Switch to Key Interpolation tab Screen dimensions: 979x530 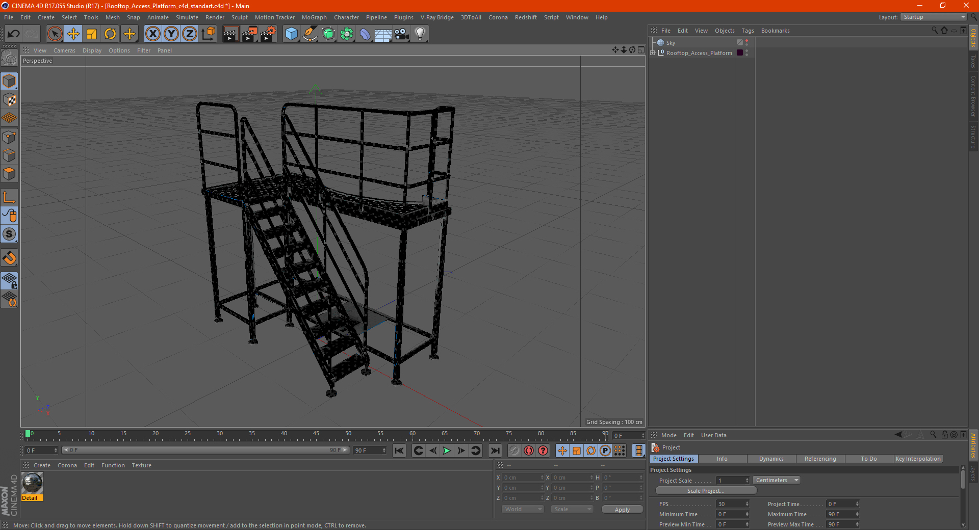tap(918, 459)
